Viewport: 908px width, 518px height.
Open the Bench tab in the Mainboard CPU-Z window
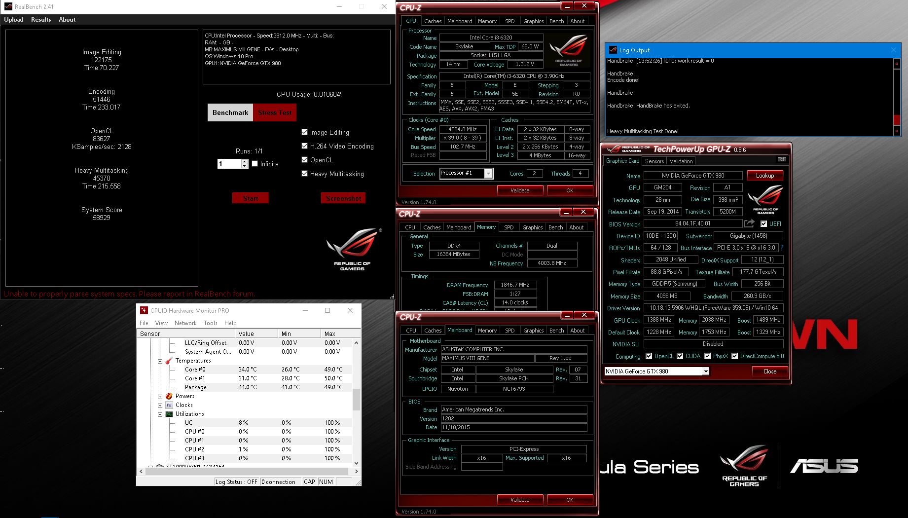click(557, 331)
